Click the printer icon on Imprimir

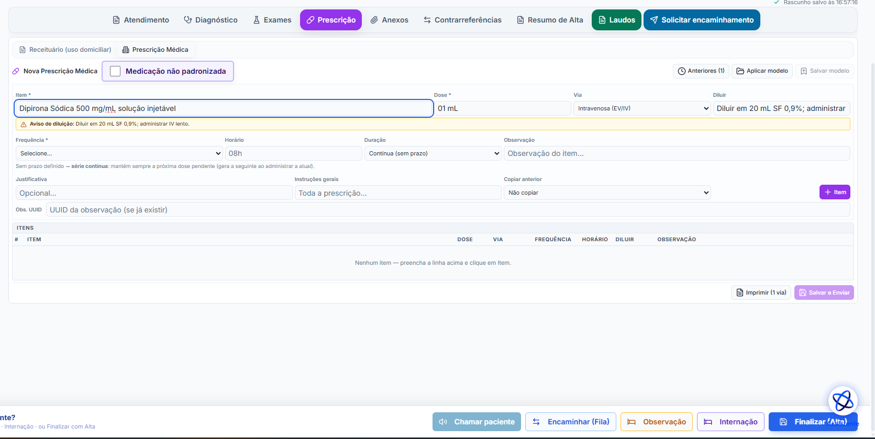[740, 292]
